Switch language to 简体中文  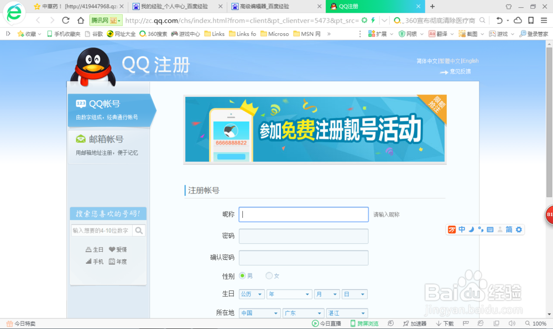point(427,61)
